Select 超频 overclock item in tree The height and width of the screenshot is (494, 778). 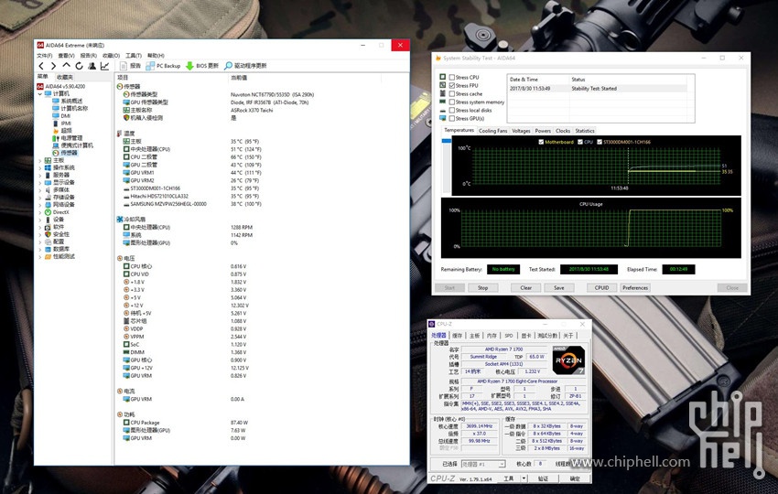[62, 131]
